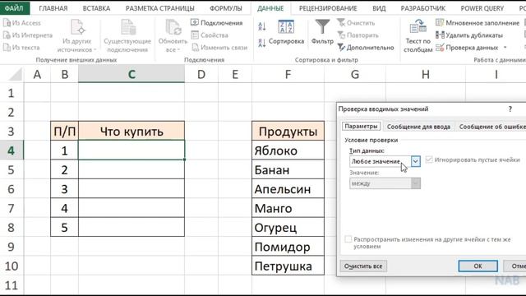Click the Обновить все refresh icon
Image resolution: width=526 pixels, height=296 pixels.
pyautogui.click(x=173, y=27)
